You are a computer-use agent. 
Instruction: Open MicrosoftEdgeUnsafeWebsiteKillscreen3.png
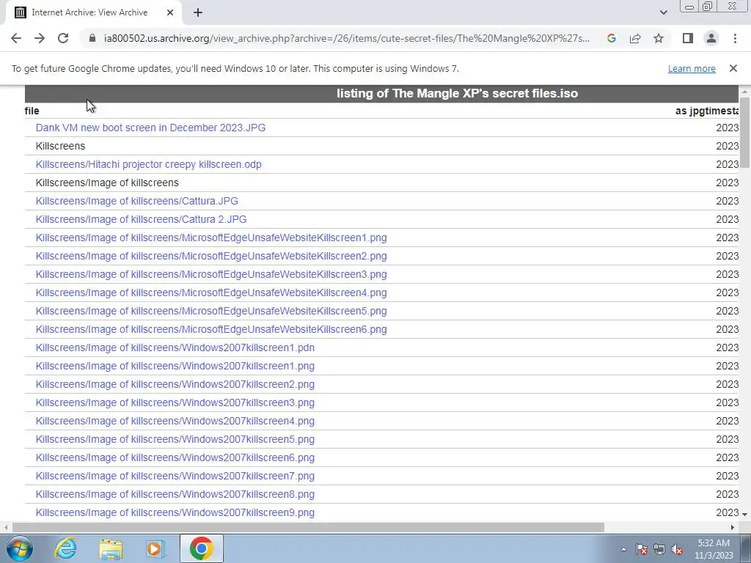click(x=211, y=274)
